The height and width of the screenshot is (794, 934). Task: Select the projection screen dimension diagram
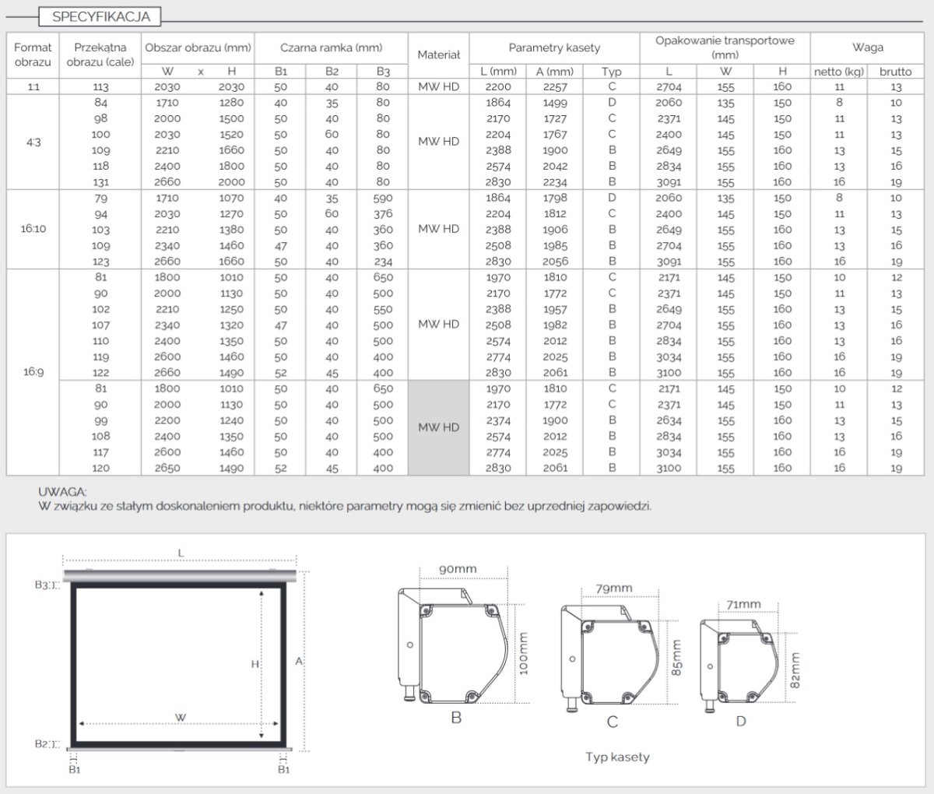pyautogui.click(x=181, y=660)
